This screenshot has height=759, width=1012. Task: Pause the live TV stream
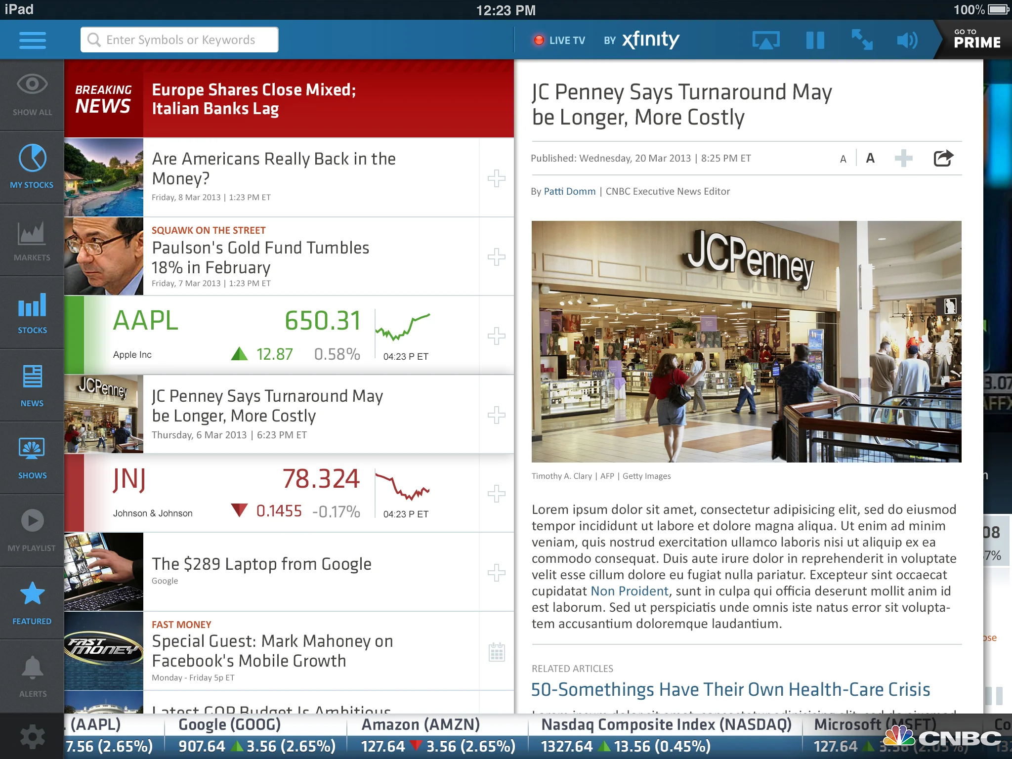pos(815,40)
